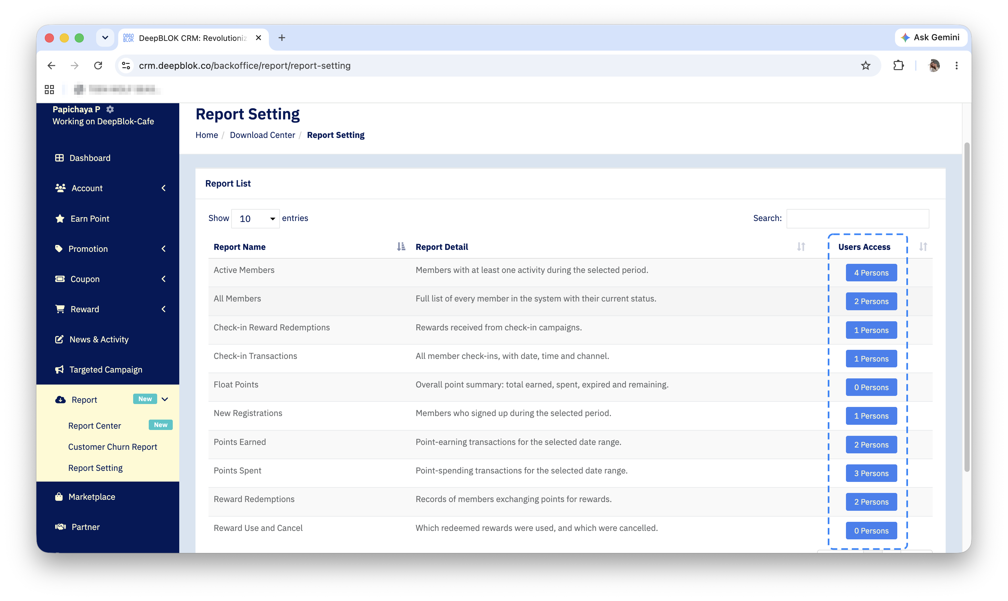Sort by Users Access column icon
Viewport: 1008px width, 601px height.
coord(923,247)
